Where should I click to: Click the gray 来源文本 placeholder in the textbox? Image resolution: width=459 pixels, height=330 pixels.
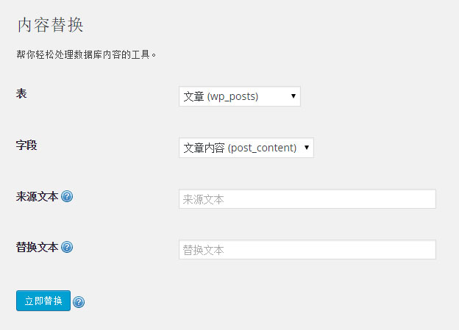click(x=204, y=199)
